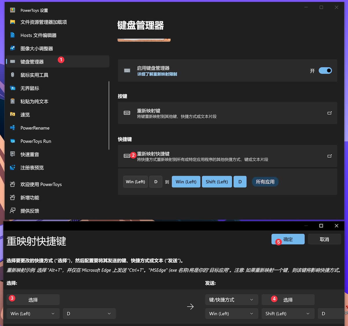Open the 键/快捷方式 type dropdown
Image resolution: width=348 pixels, height=326 pixels.
[x=231, y=300]
